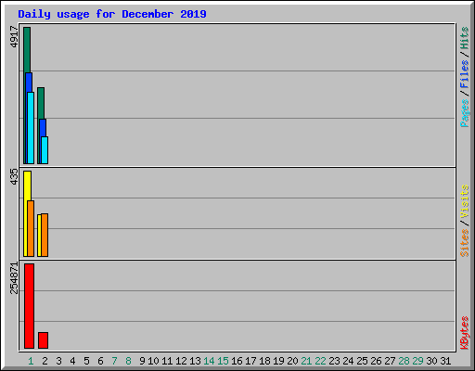
Task: Click the small red KBytes bar for day 2
Action: (43, 340)
